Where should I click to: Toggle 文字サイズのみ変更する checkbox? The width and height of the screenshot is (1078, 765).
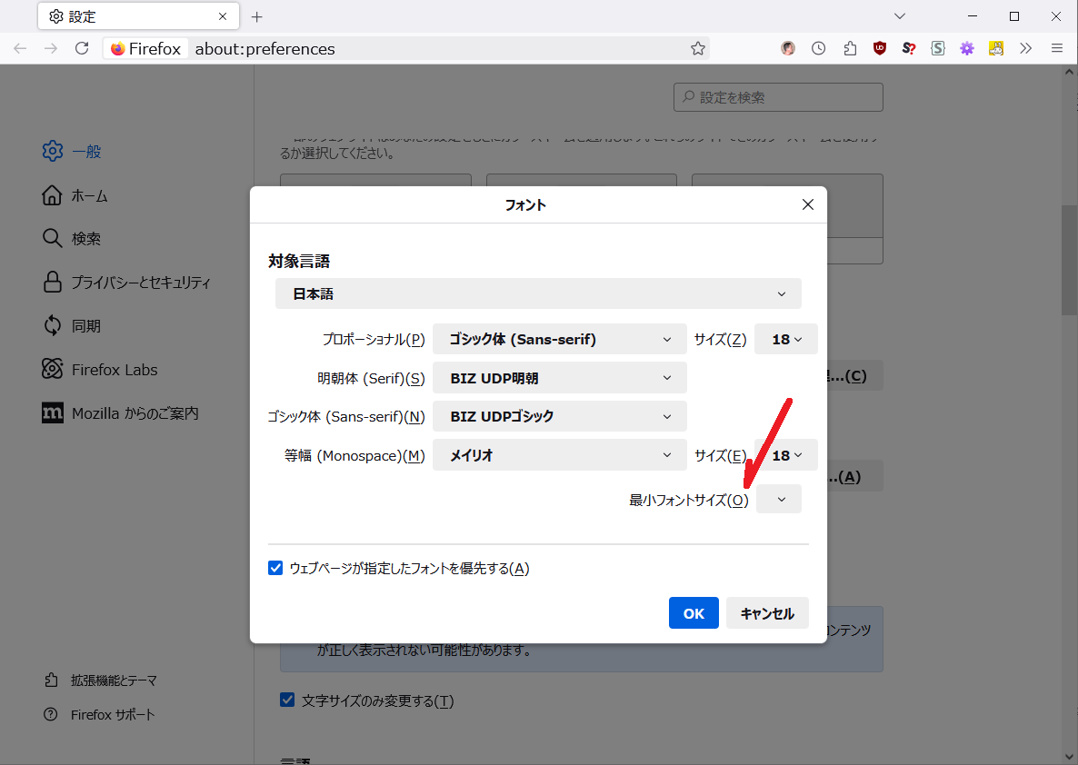[287, 700]
